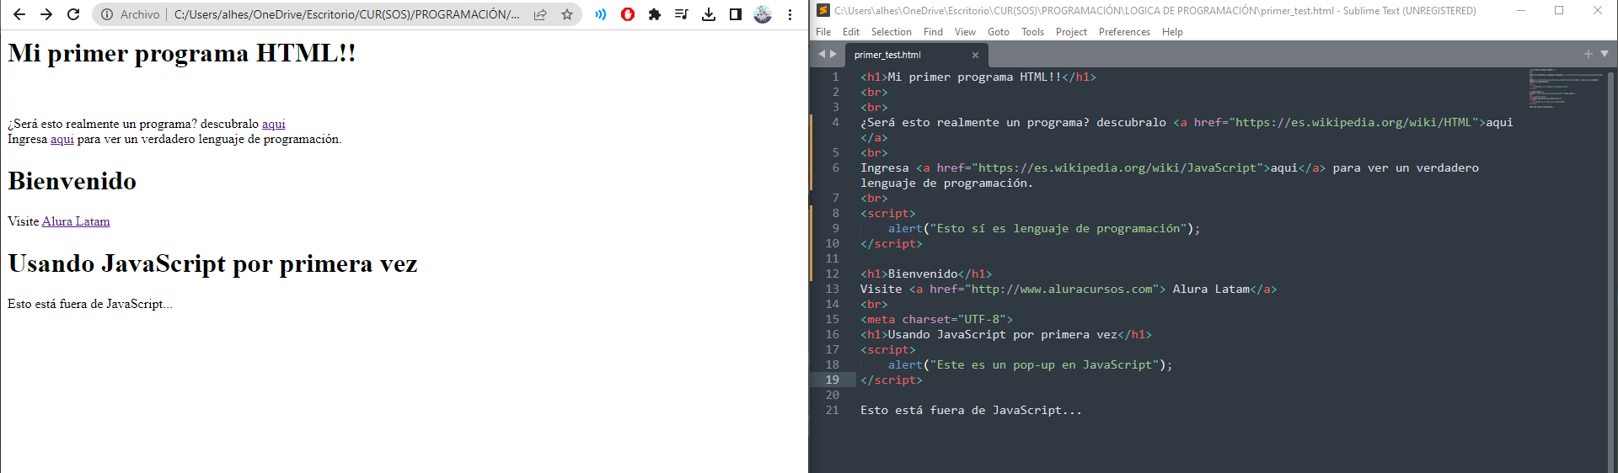1618x473 pixels.
Task: Click the <script> tag on line 8
Action: click(x=888, y=213)
